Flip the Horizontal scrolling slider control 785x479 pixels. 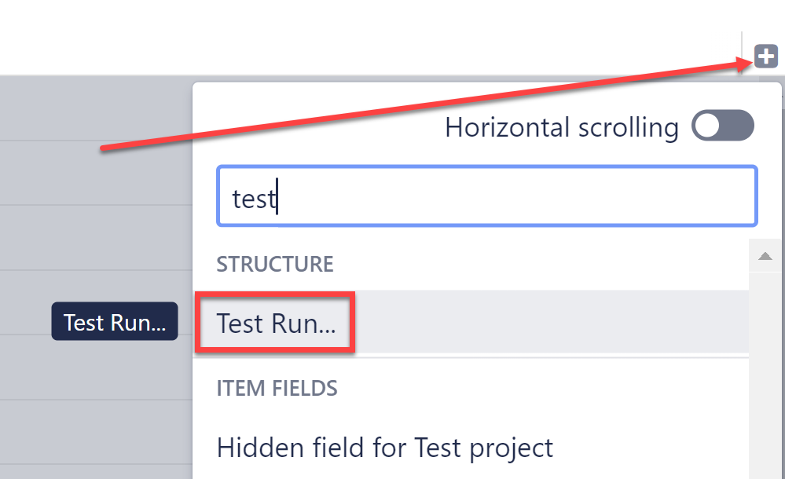[721, 126]
